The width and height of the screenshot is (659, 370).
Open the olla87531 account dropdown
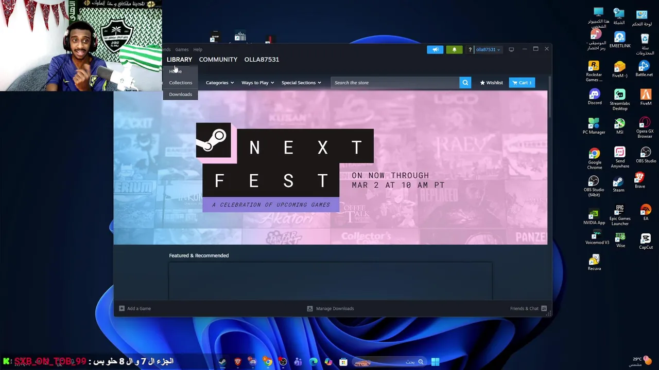tap(488, 49)
